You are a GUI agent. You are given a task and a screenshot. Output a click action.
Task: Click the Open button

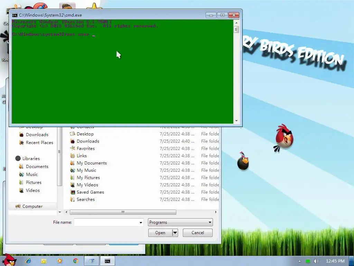[x=160, y=233]
